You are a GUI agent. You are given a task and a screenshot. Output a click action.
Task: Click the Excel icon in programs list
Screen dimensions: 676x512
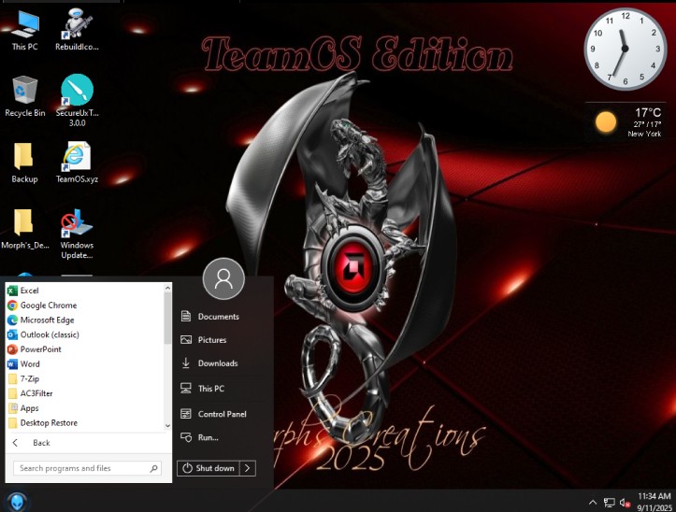tap(12, 291)
